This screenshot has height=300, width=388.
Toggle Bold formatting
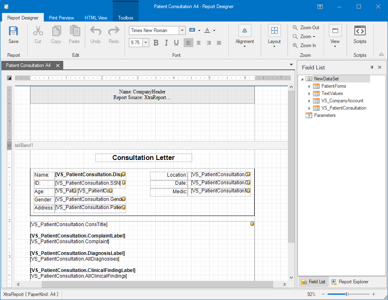tap(156, 43)
